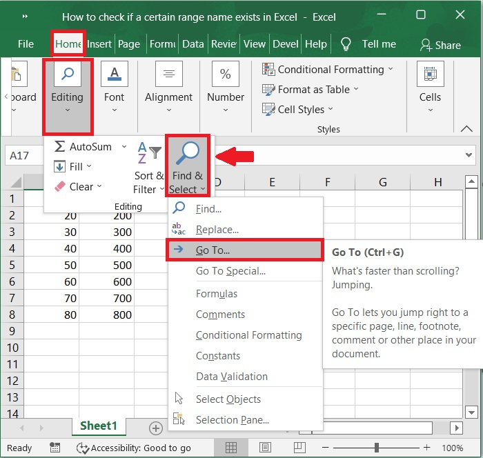Click the Cell Styles icon
The image size is (483, 458).
tap(268, 110)
